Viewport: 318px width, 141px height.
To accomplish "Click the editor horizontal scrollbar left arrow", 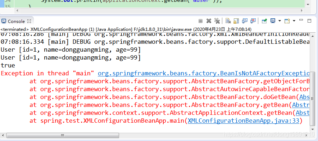I will click(17, 10).
